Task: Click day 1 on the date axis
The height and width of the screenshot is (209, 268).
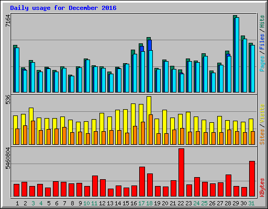Action: [17, 203]
